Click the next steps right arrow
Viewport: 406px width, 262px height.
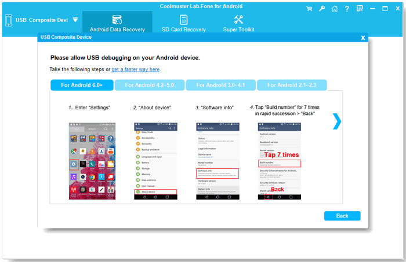click(x=336, y=121)
